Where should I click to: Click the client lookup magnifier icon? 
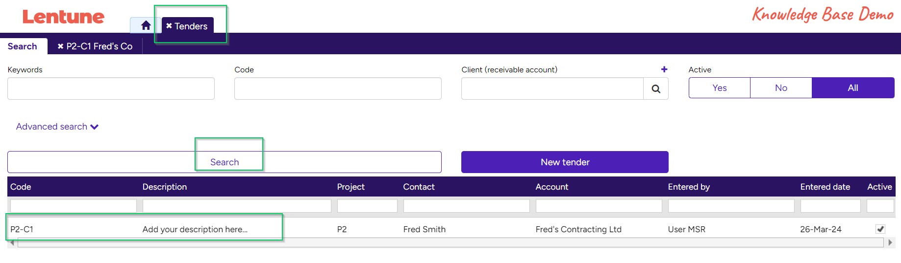pyautogui.click(x=656, y=88)
